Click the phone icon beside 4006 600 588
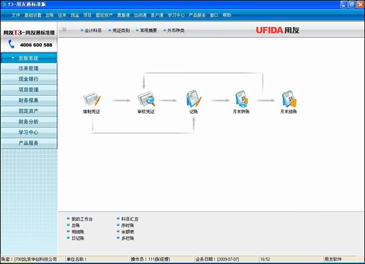The height and width of the screenshot is (264, 365). [x=11, y=45]
